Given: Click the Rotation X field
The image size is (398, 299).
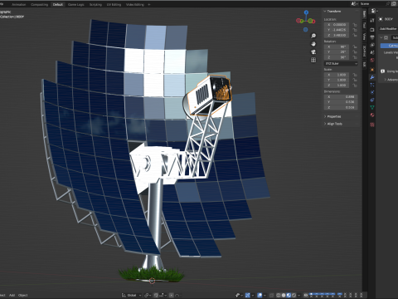Looking at the screenshot, I should click(337, 47).
